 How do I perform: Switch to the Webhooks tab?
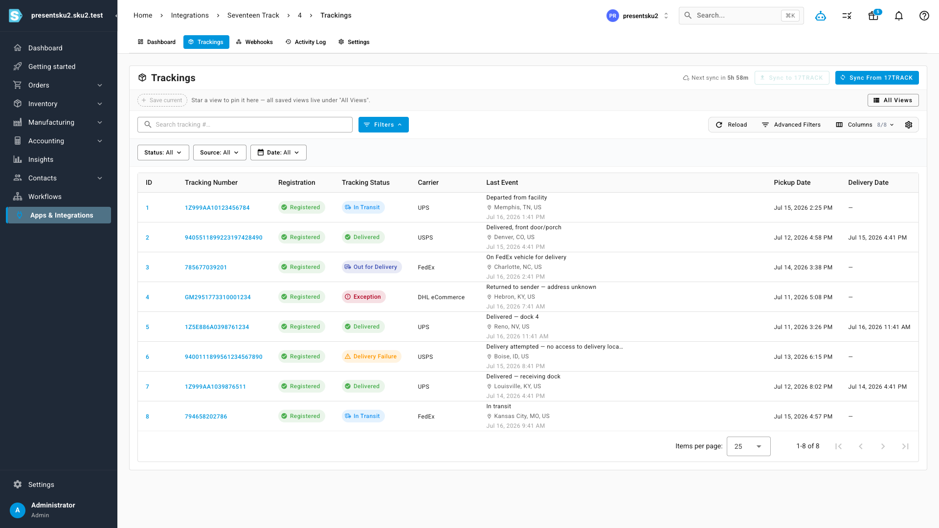pos(254,42)
